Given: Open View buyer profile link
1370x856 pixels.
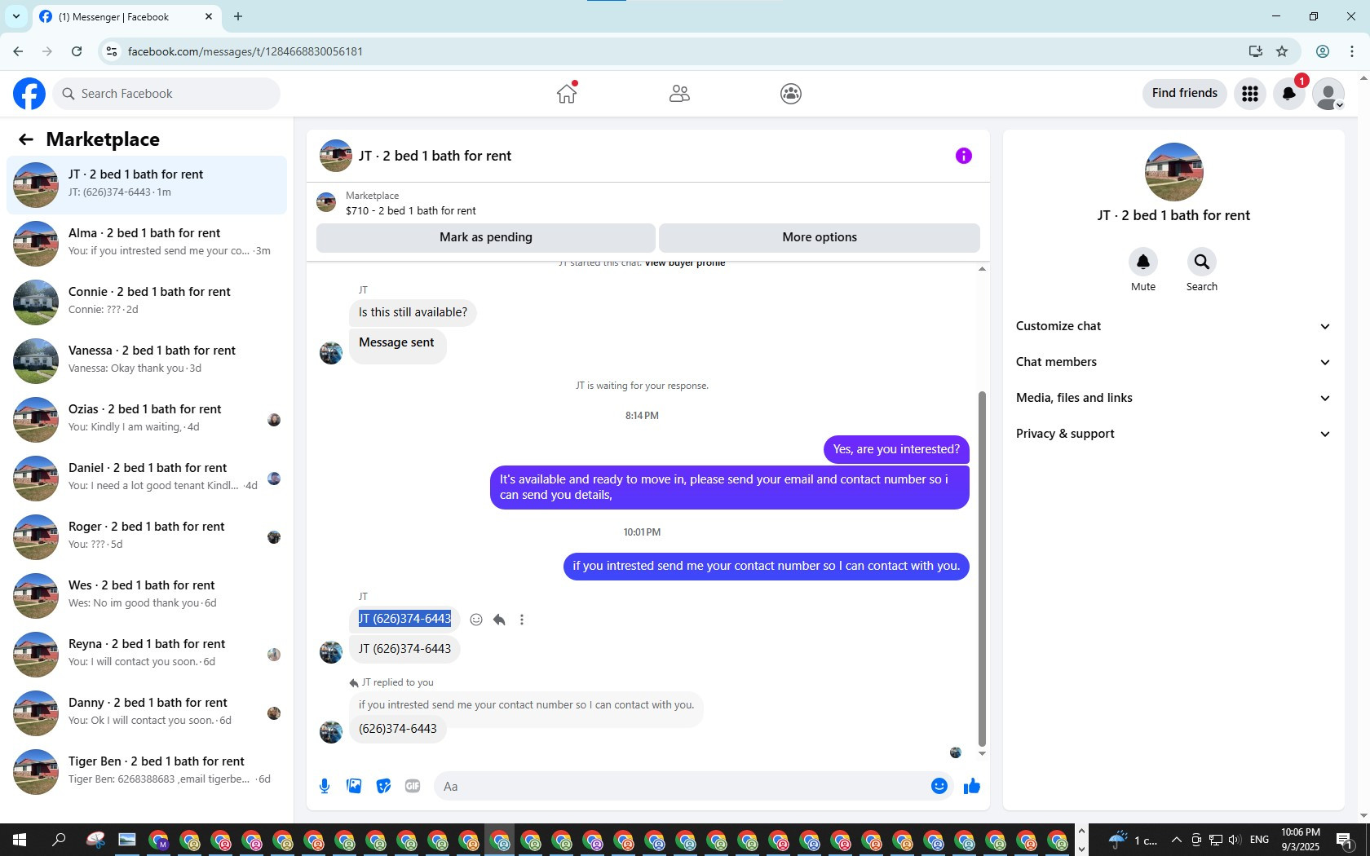Looking at the screenshot, I should click(685, 263).
